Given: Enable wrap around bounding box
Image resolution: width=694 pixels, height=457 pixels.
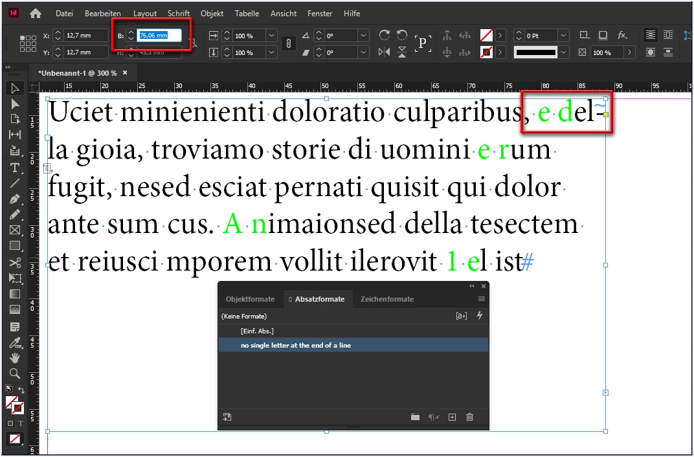Looking at the screenshot, I should tap(668, 36).
